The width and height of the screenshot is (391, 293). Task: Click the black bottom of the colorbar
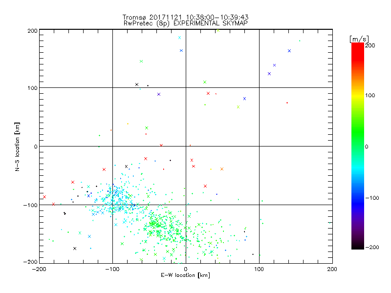click(x=358, y=246)
